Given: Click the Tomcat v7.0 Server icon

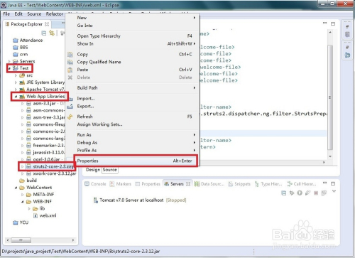Looking at the screenshot, I should coord(96,200).
